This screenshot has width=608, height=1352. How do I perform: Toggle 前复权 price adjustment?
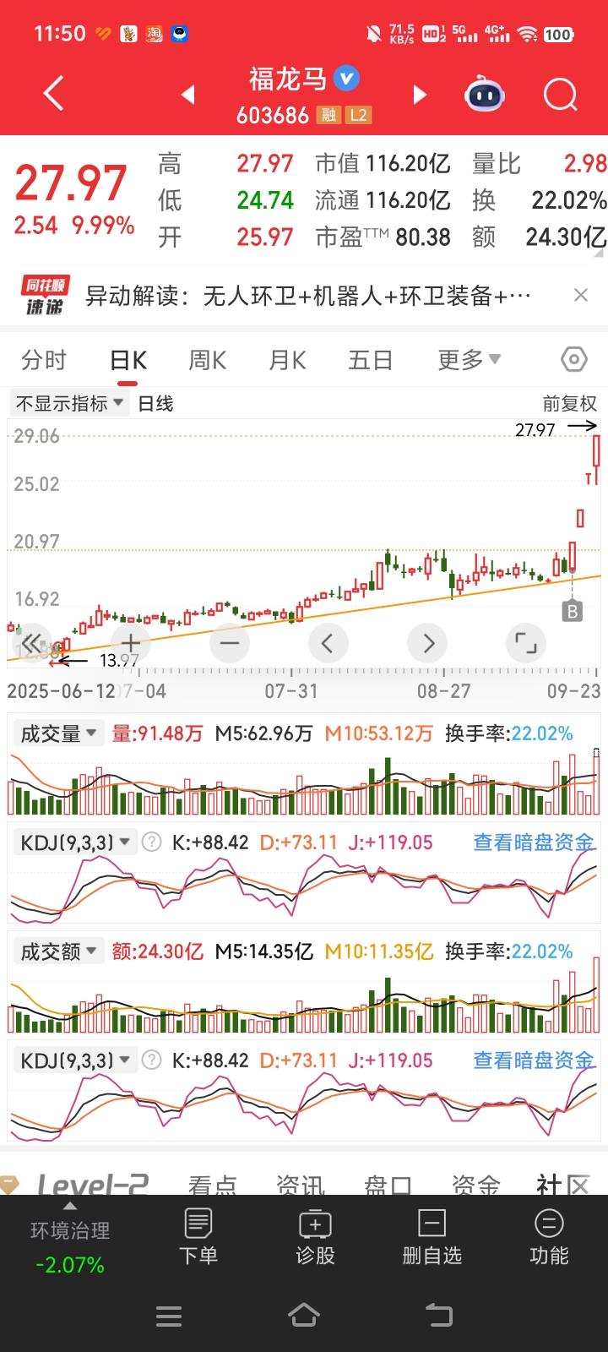coord(569,404)
